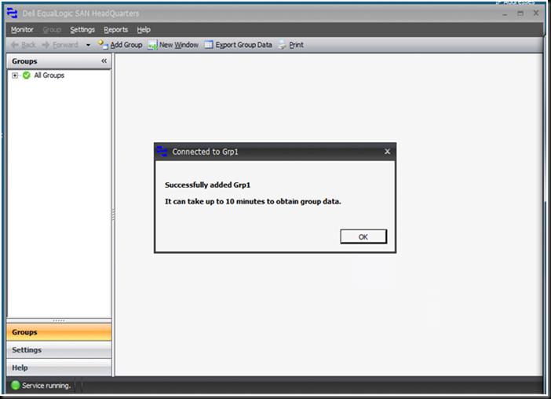Click the Service running status text
The width and height of the screenshot is (551, 399).
click(x=46, y=386)
